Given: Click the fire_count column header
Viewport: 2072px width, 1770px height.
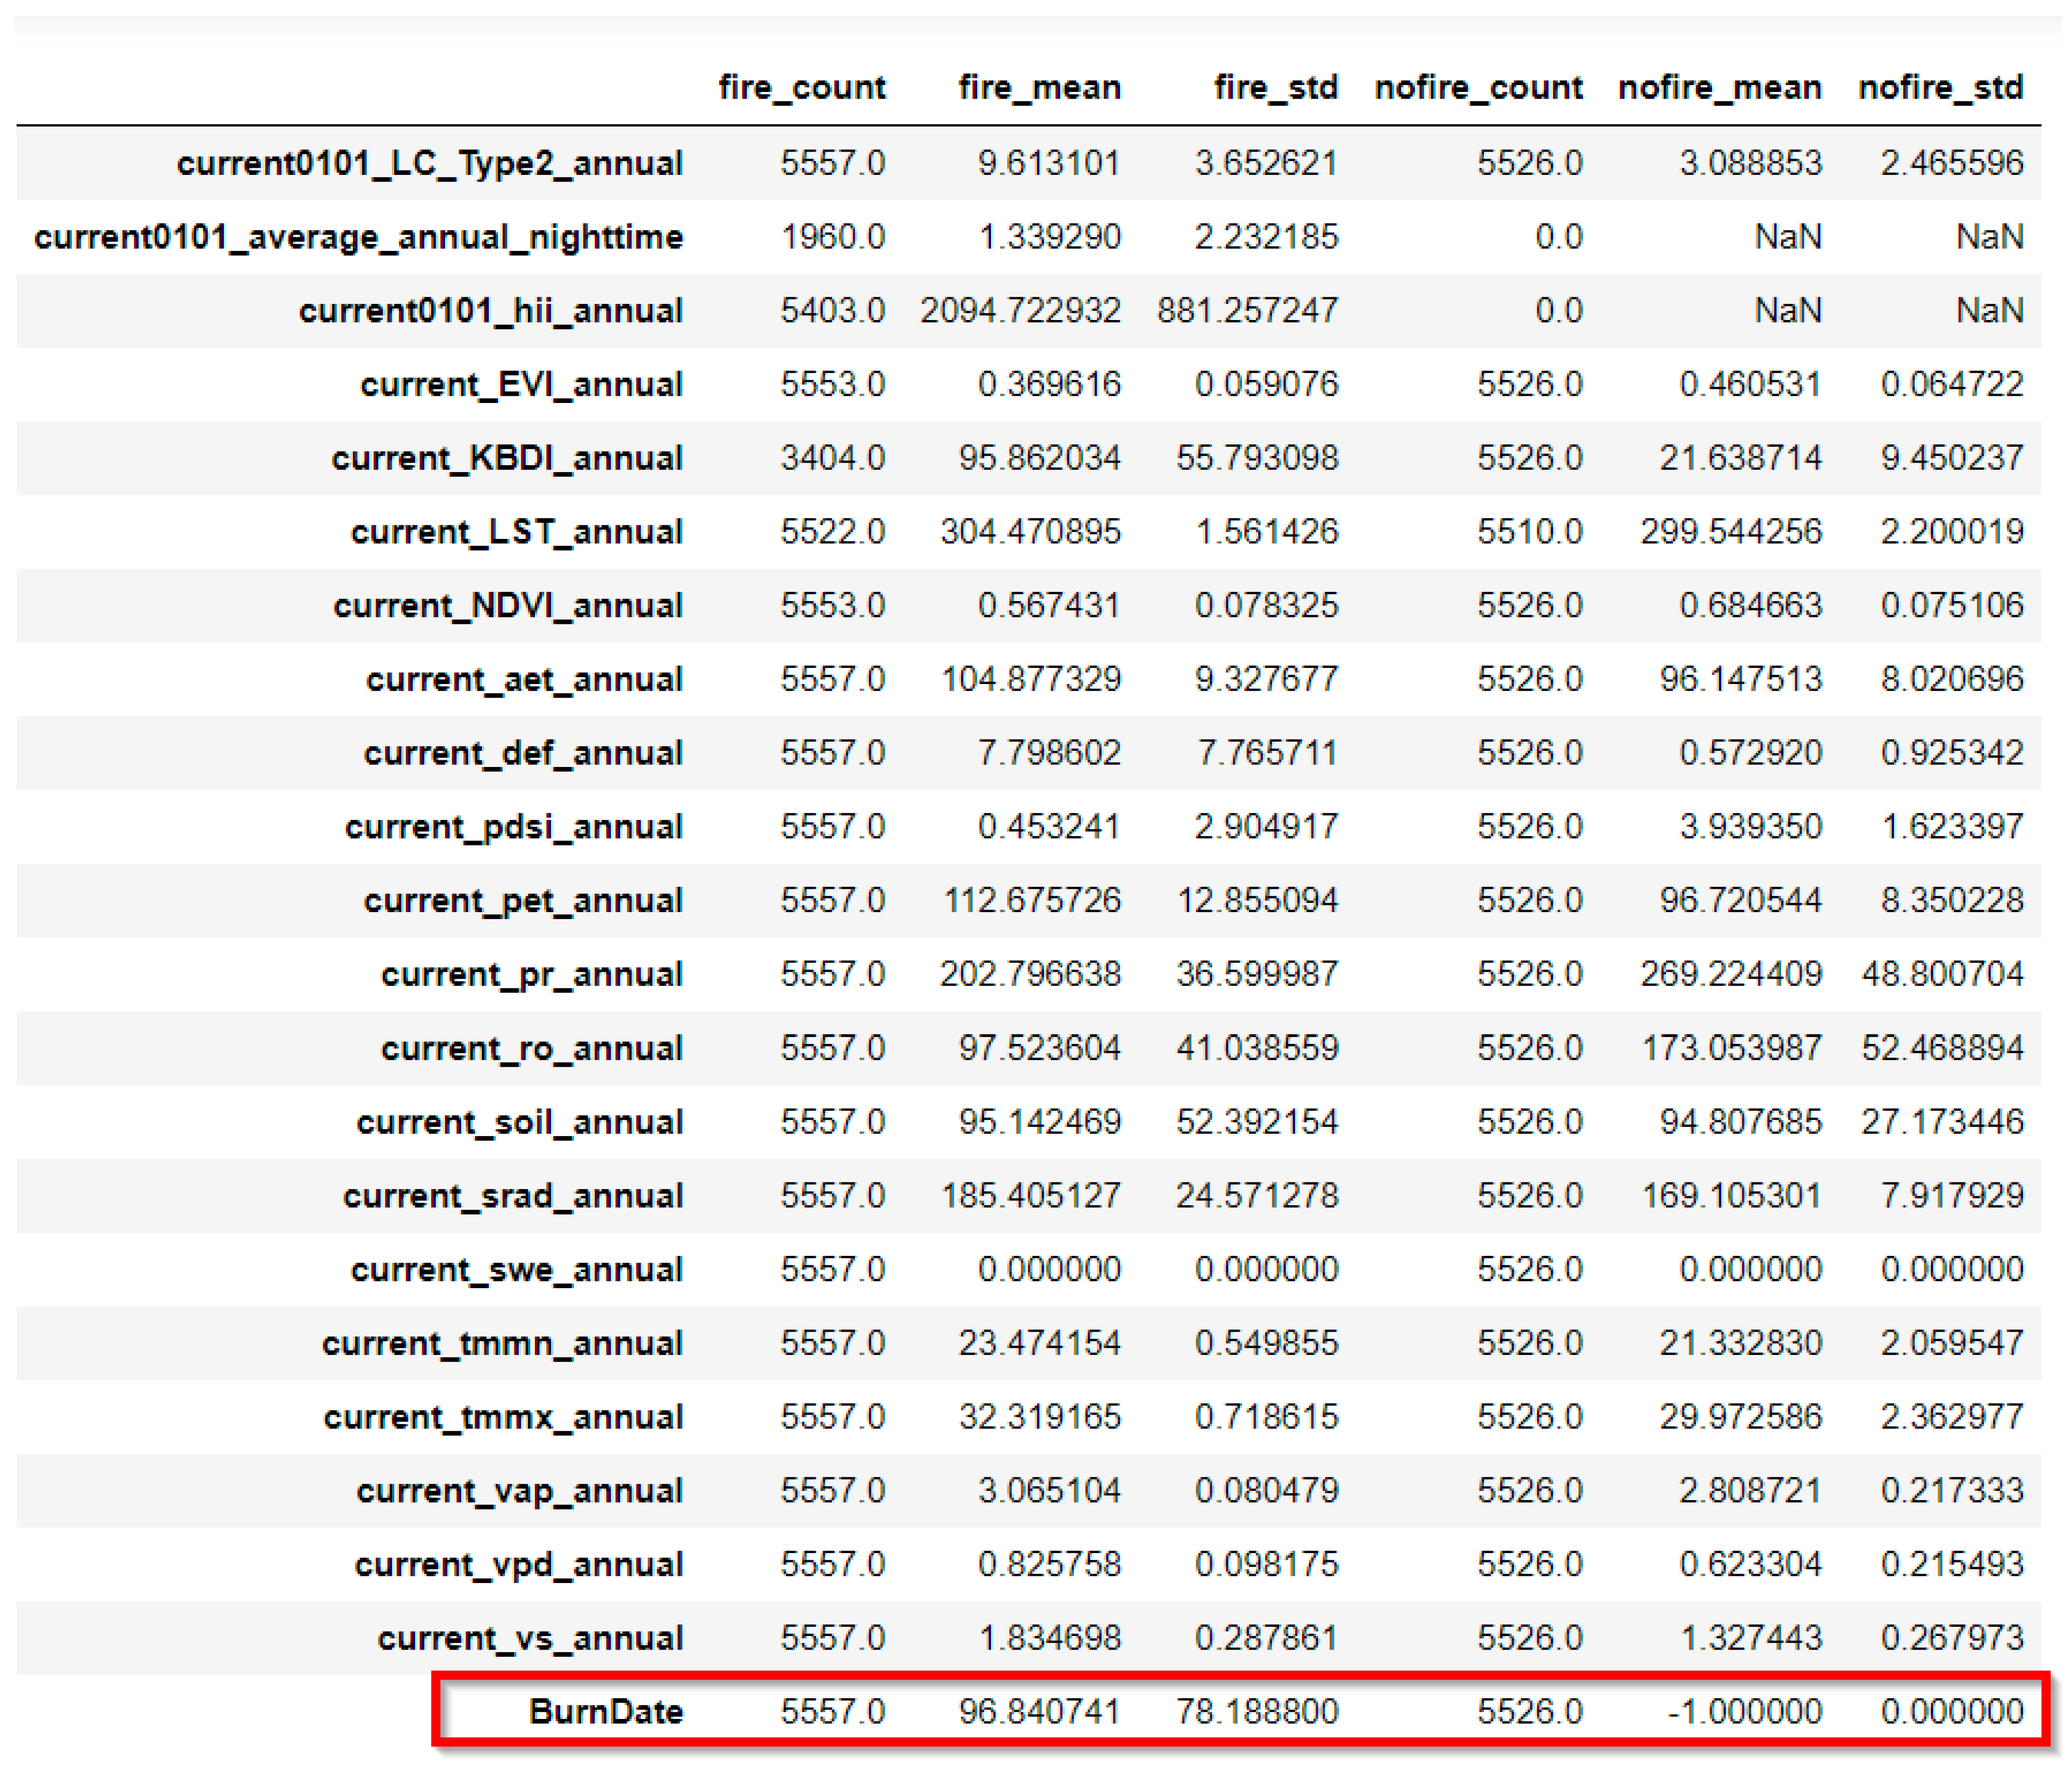Looking at the screenshot, I should point(801,88).
